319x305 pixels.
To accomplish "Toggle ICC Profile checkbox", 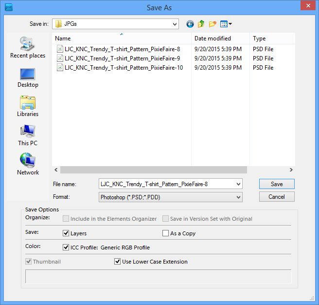I will pyautogui.click(x=66, y=248).
